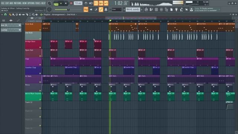The image size is (238, 134).
Task: Toggle Song/Pattern mode switch
Action: [56, 3]
